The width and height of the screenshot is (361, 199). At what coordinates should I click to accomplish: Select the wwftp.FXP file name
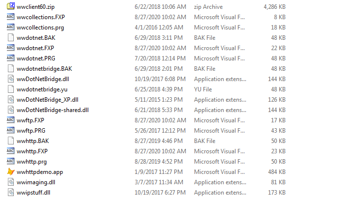click(x=30, y=120)
